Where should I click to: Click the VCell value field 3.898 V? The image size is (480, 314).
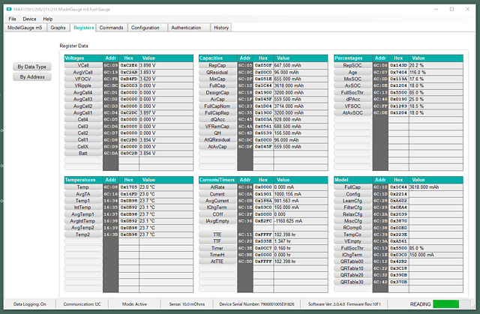pos(166,65)
